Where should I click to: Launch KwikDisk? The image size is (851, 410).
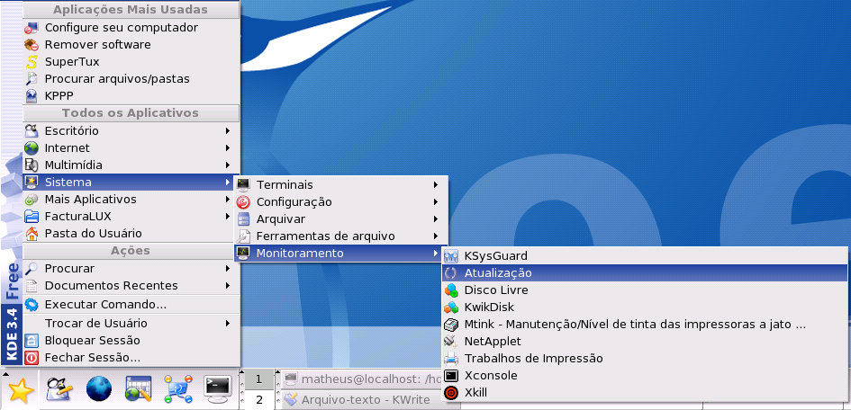(x=645, y=307)
